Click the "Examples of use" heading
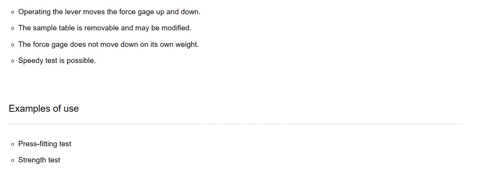This screenshot has width=477, height=190. [x=44, y=109]
